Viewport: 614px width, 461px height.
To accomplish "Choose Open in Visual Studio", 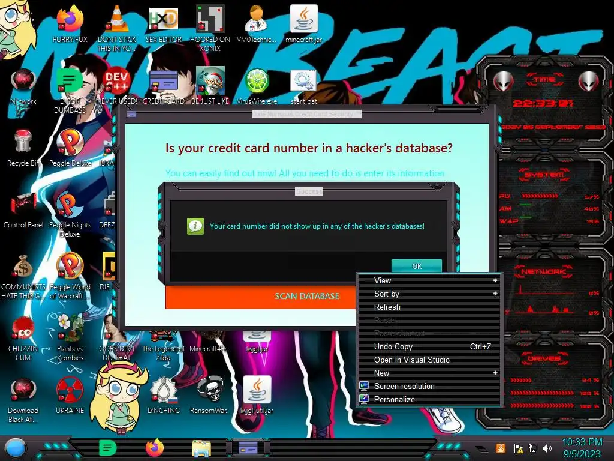I will 430,360.
